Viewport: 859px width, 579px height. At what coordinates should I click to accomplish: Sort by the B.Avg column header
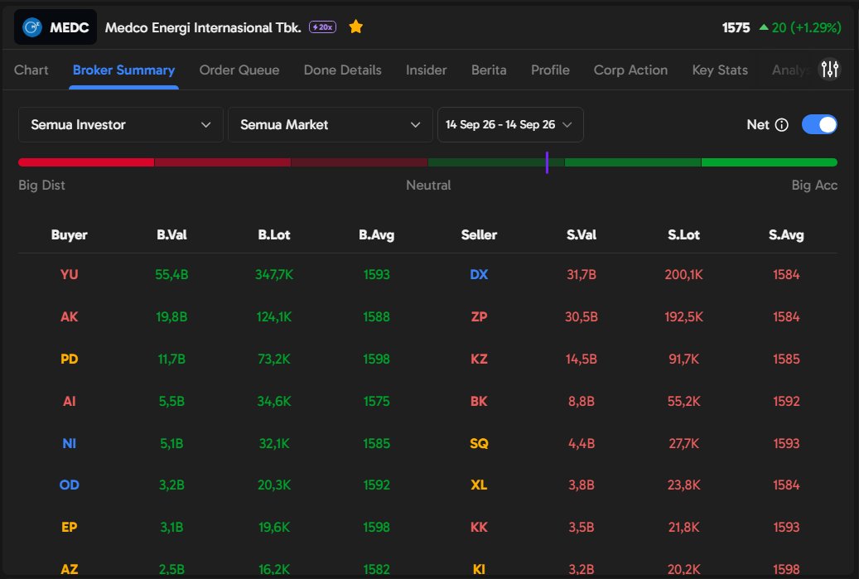click(376, 234)
